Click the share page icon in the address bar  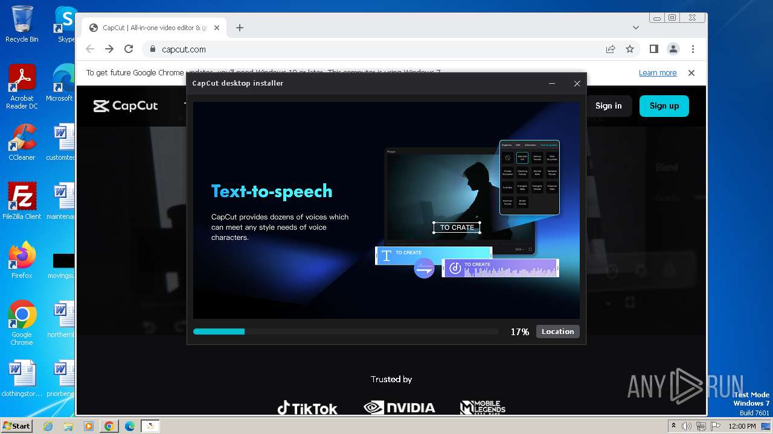[x=611, y=49]
